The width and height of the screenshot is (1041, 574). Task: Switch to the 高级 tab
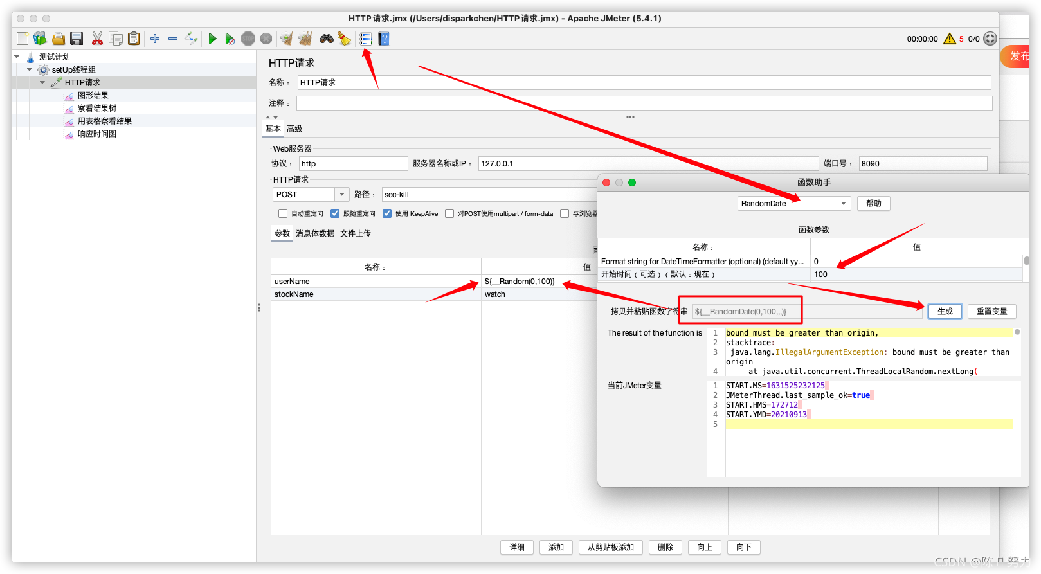[x=294, y=129]
